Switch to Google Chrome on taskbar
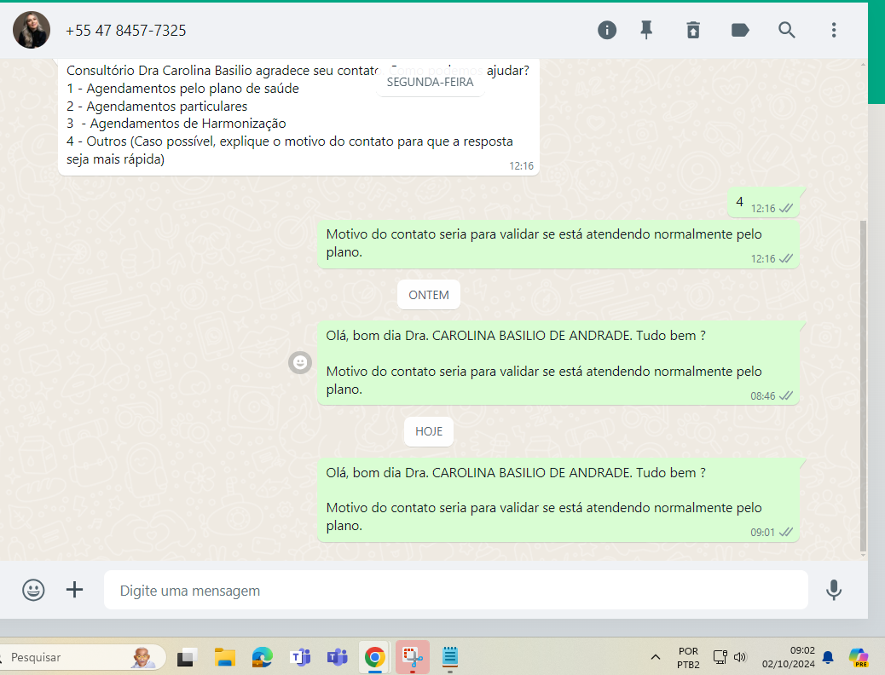885x675 pixels. 375,657
